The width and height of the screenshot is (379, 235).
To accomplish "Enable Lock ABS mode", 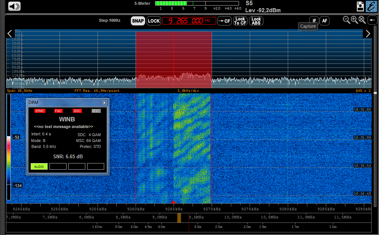I will [x=256, y=21].
